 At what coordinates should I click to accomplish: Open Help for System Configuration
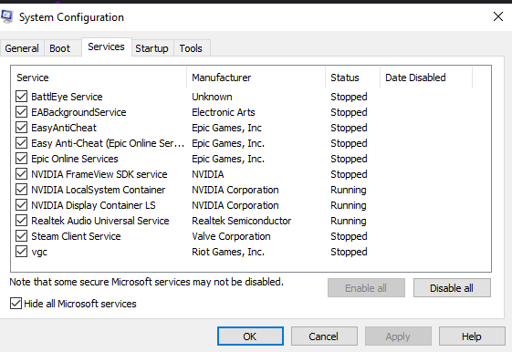472,336
